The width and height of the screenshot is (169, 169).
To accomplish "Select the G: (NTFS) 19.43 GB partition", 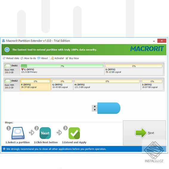I will (x=62, y=84).
